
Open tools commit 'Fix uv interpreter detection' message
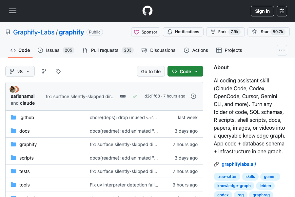tap(124, 185)
